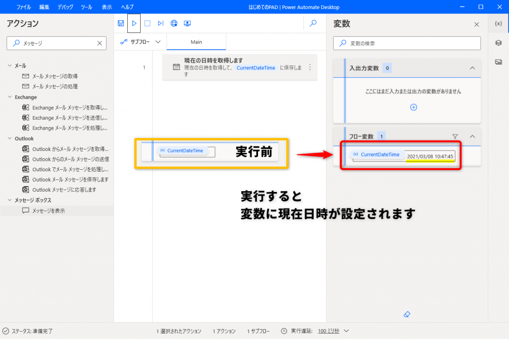Click CurrentDateTime variable in action 1

pyautogui.click(x=256, y=68)
